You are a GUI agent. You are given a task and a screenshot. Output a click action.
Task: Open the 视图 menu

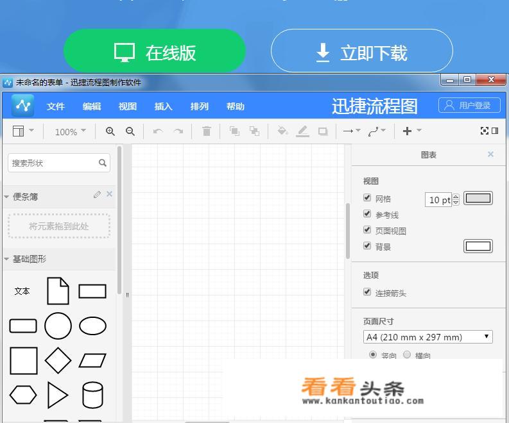click(128, 106)
